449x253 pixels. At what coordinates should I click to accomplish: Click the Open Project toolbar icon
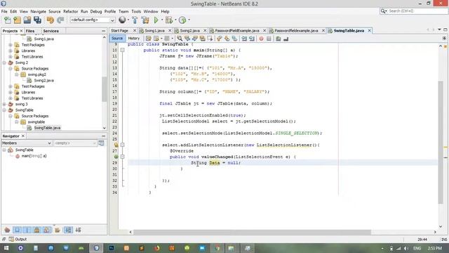(27, 20)
